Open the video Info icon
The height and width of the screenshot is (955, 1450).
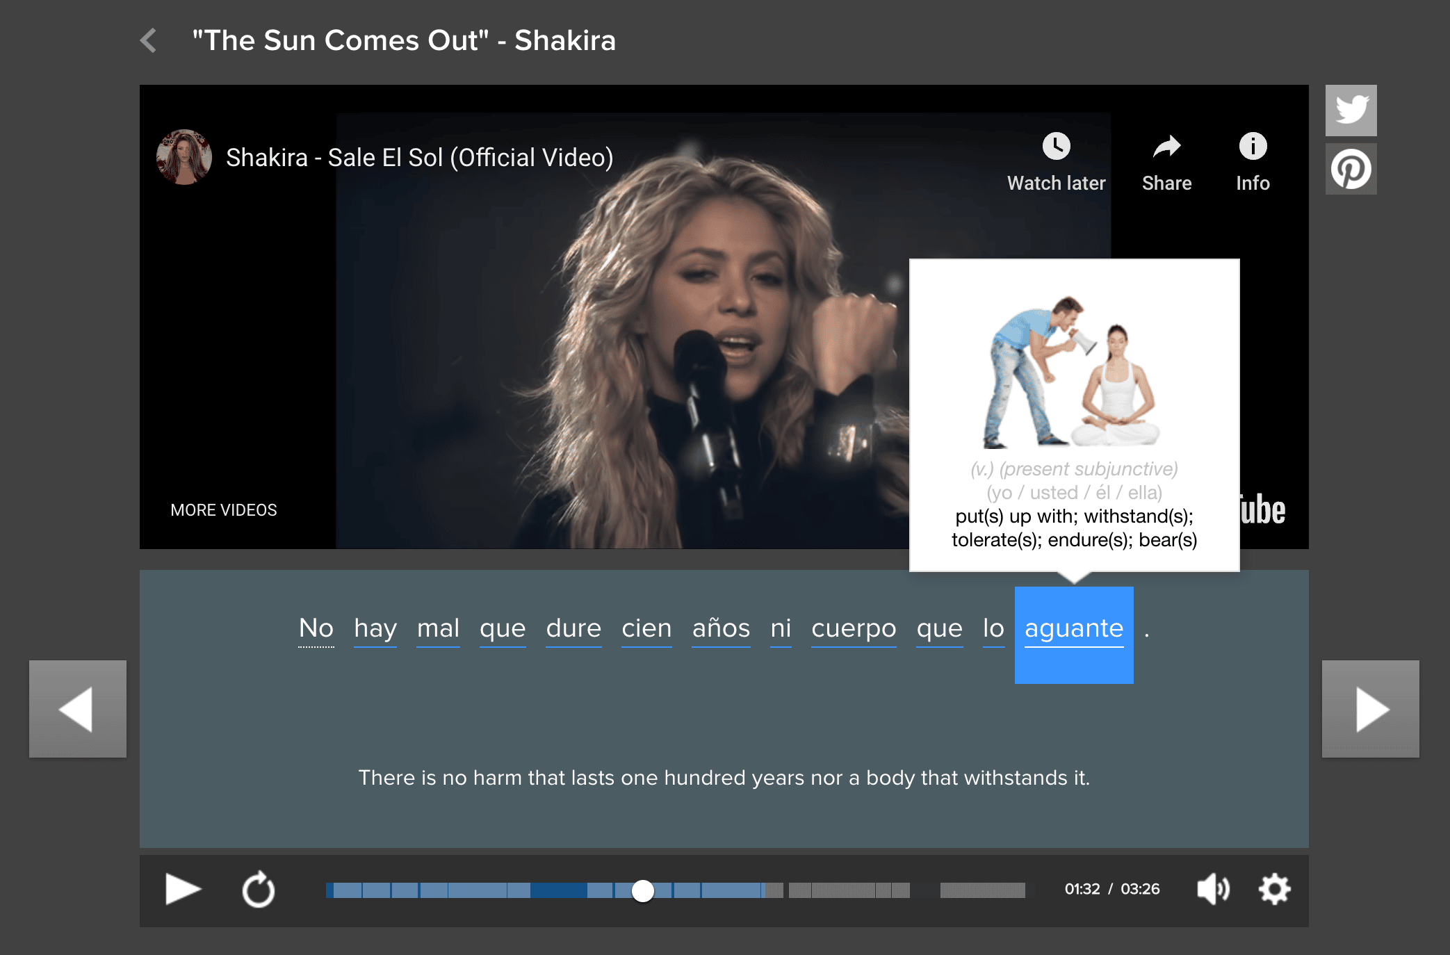click(x=1253, y=147)
